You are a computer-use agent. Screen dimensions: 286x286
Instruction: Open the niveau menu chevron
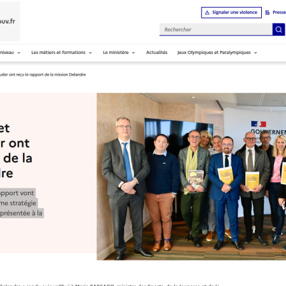[19, 53]
